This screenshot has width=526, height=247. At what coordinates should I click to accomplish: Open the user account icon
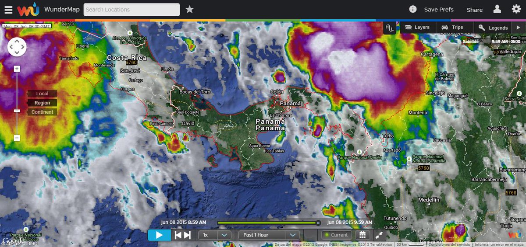(497, 9)
